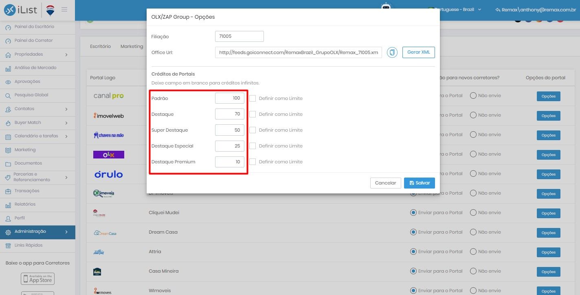The width and height of the screenshot is (580, 295).
Task: Click the Office Url input field
Action: tap(299, 52)
